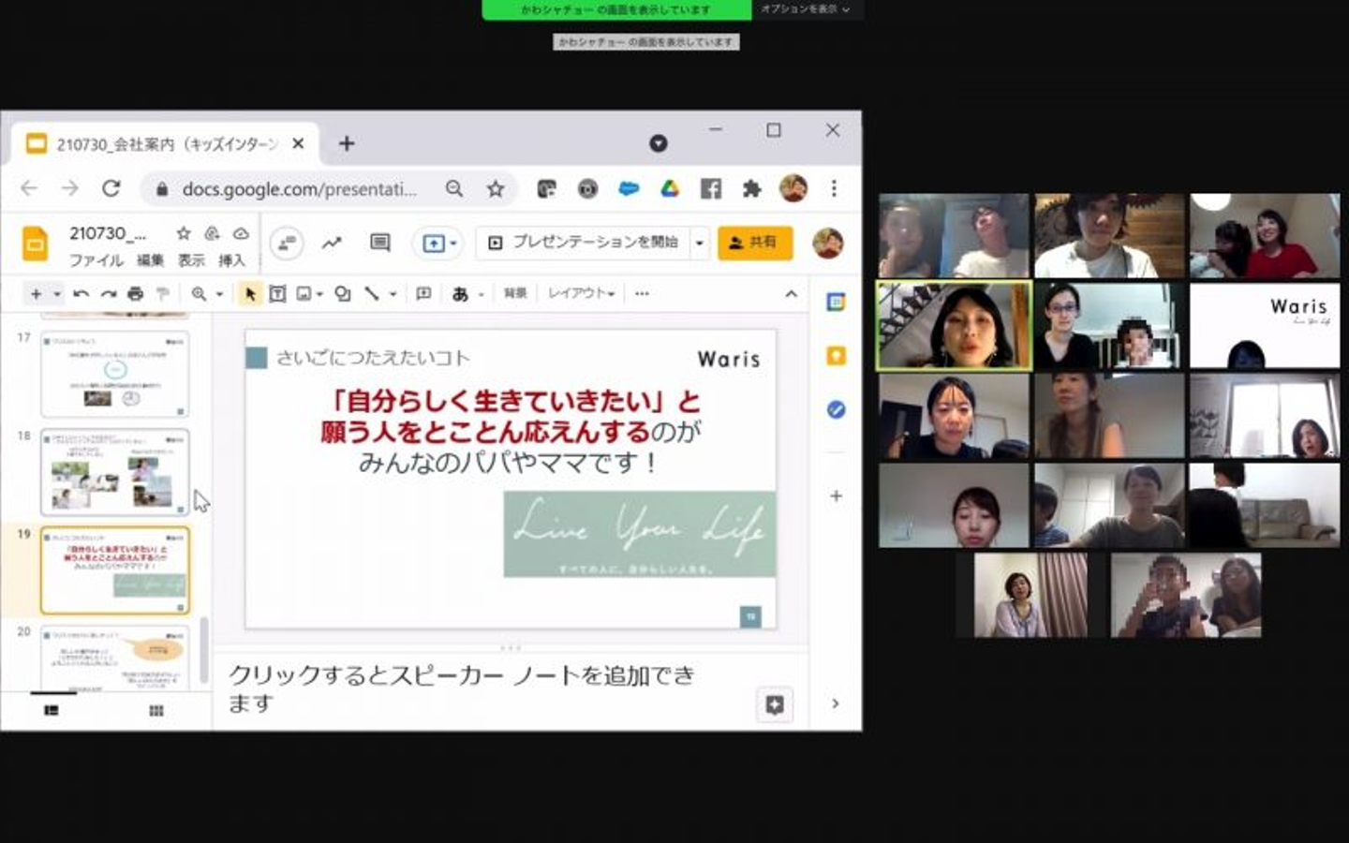Open a new Chrome tab

click(347, 143)
